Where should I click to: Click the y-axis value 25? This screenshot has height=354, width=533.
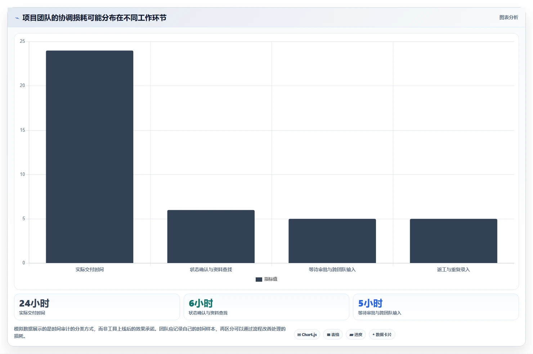click(22, 41)
